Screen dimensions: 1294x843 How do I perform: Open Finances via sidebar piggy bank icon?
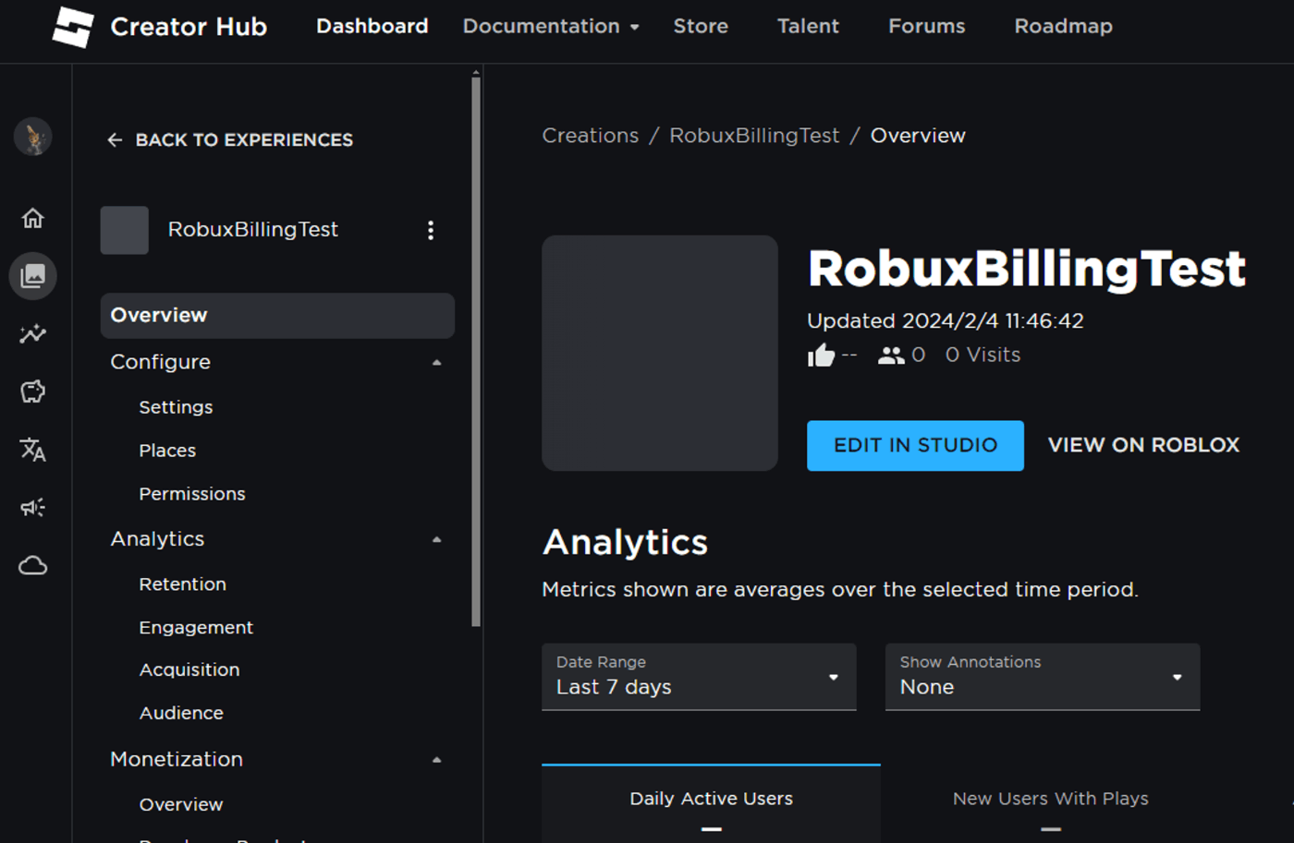pyautogui.click(x=33, y=391)
